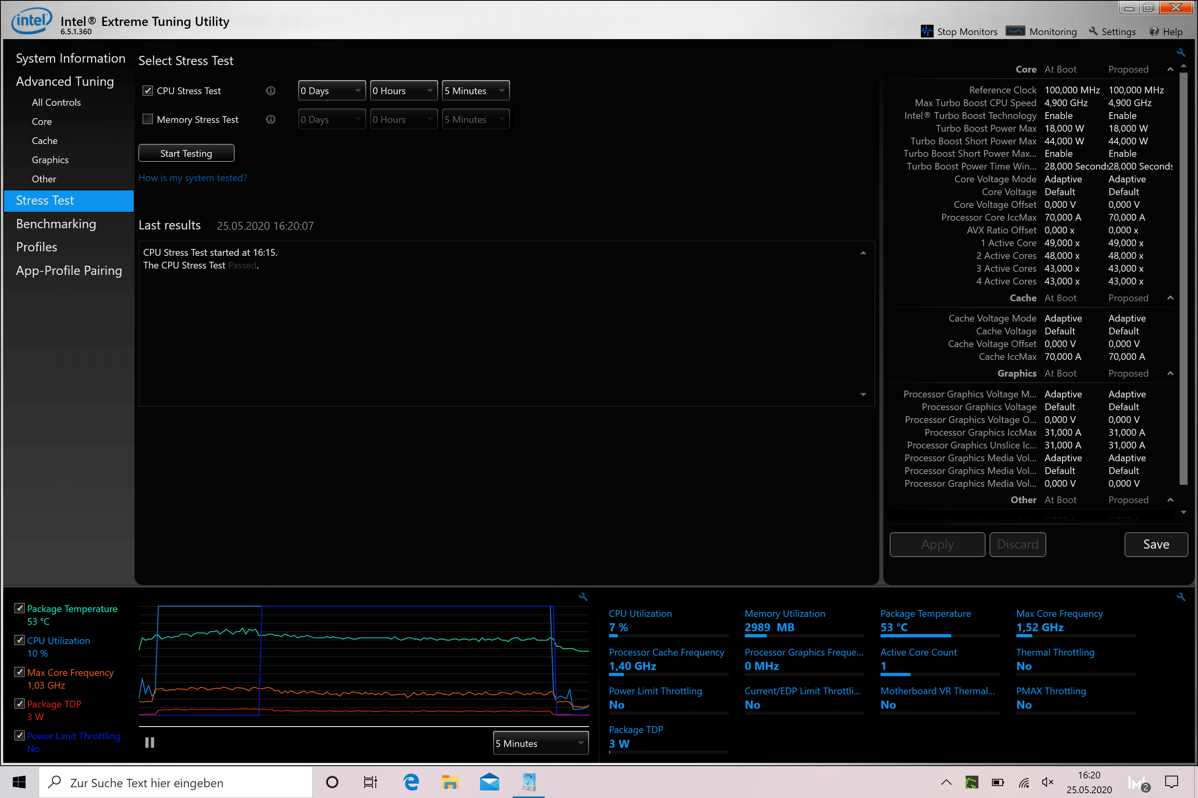Screen dimensions: 1198x798
Task: Open CPU test Hours dropdown
Action: pyautogui.click(x=403, y=91)
